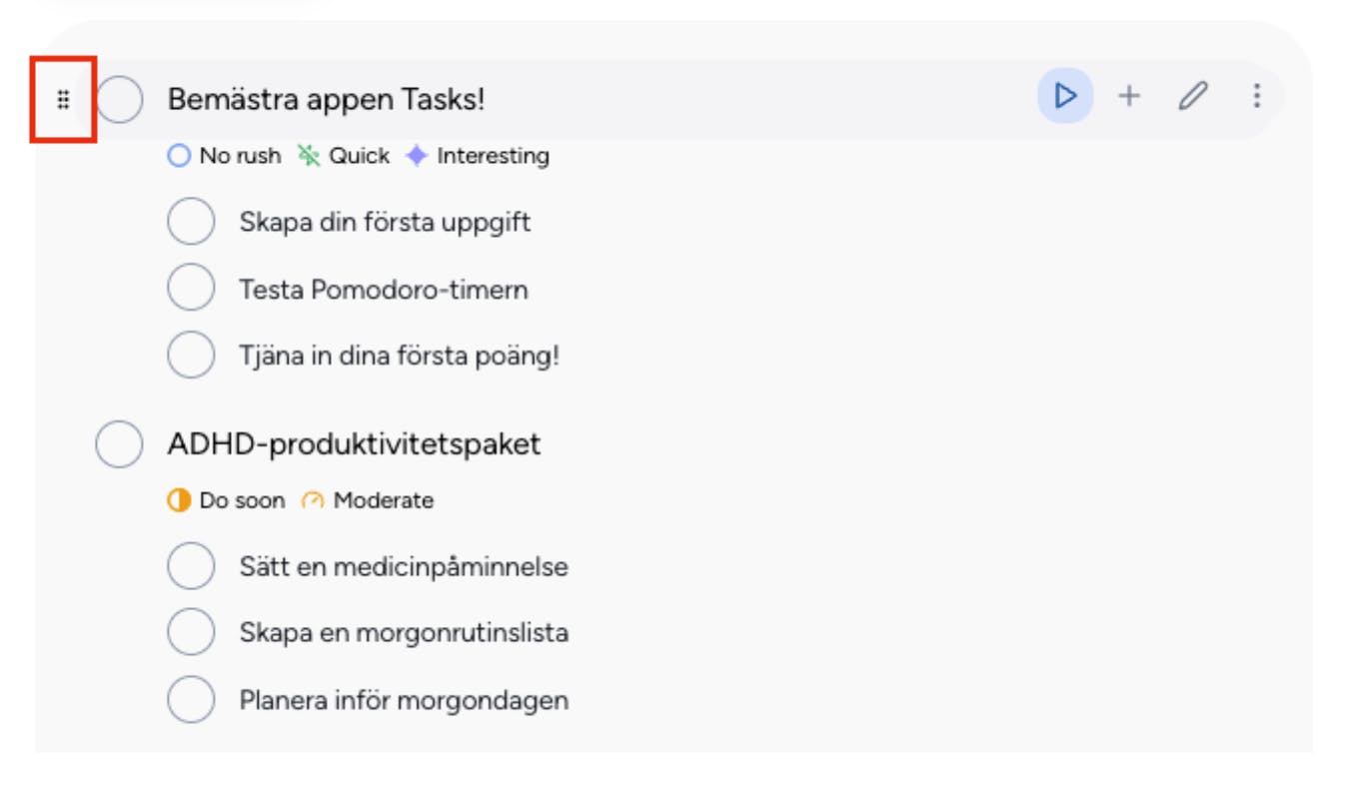The image size is (1351, 789).
Task: Click the Quick duration tag
Action: point(345,156)
